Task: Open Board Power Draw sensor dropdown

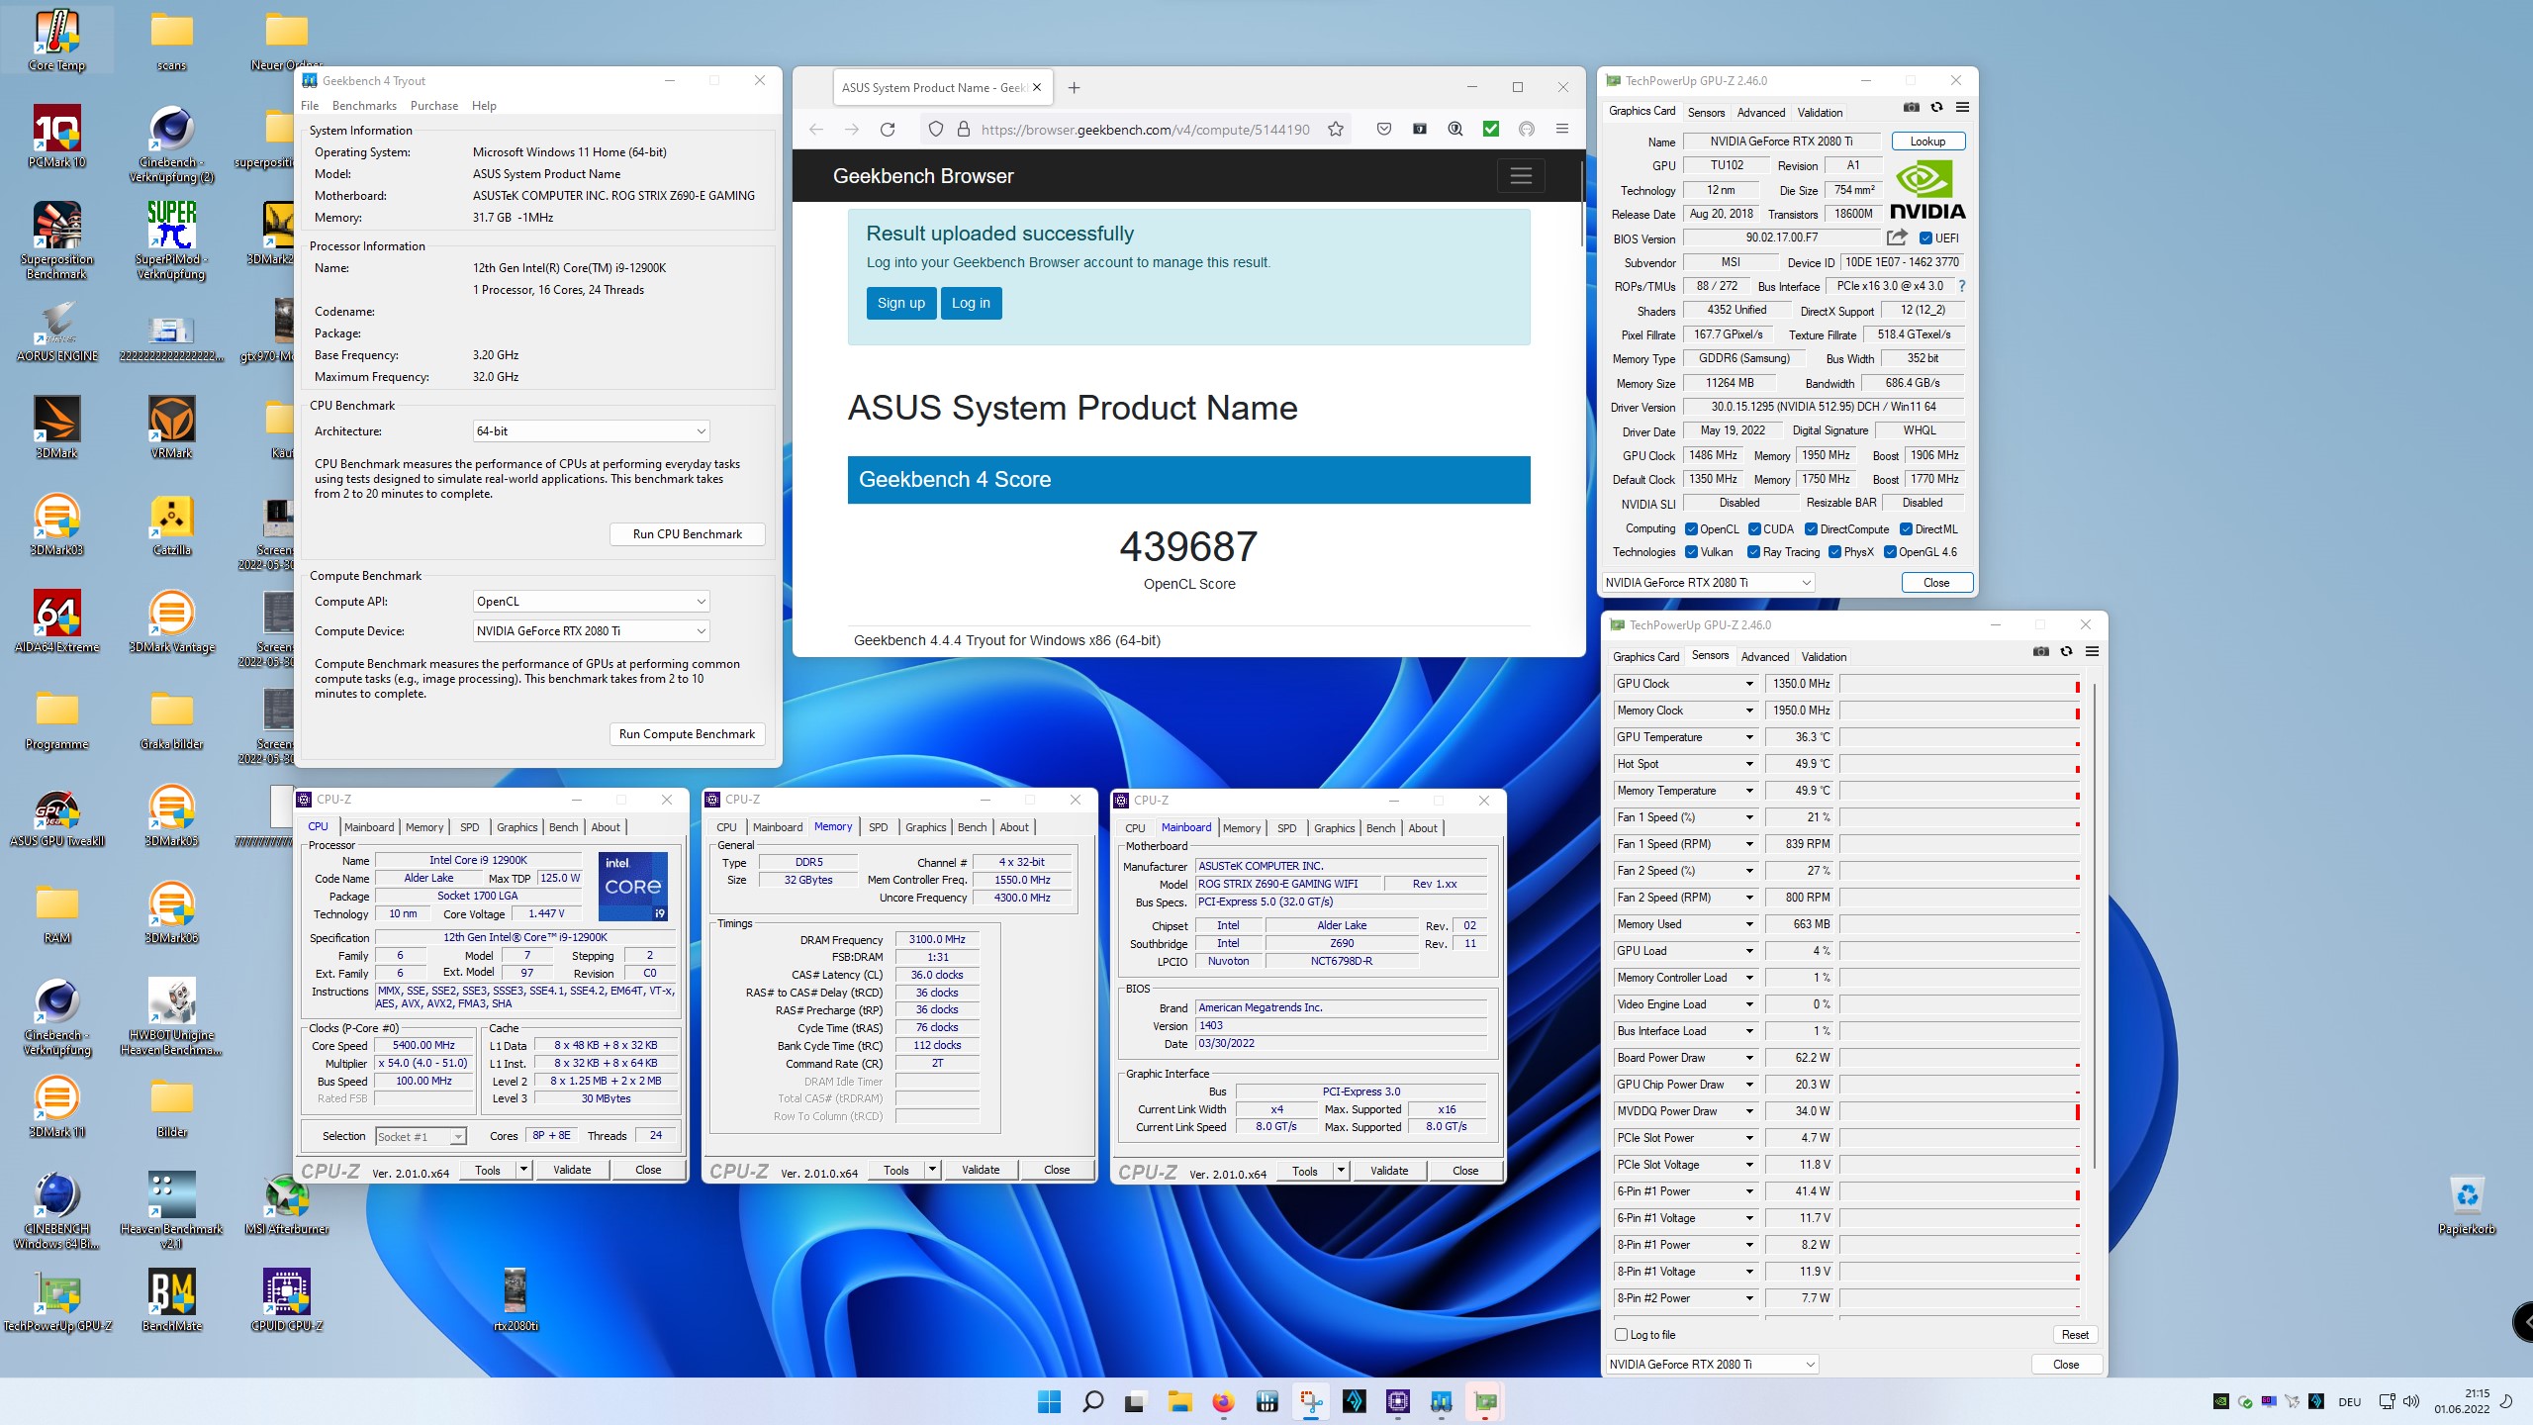Action: pos(1749,1058)
